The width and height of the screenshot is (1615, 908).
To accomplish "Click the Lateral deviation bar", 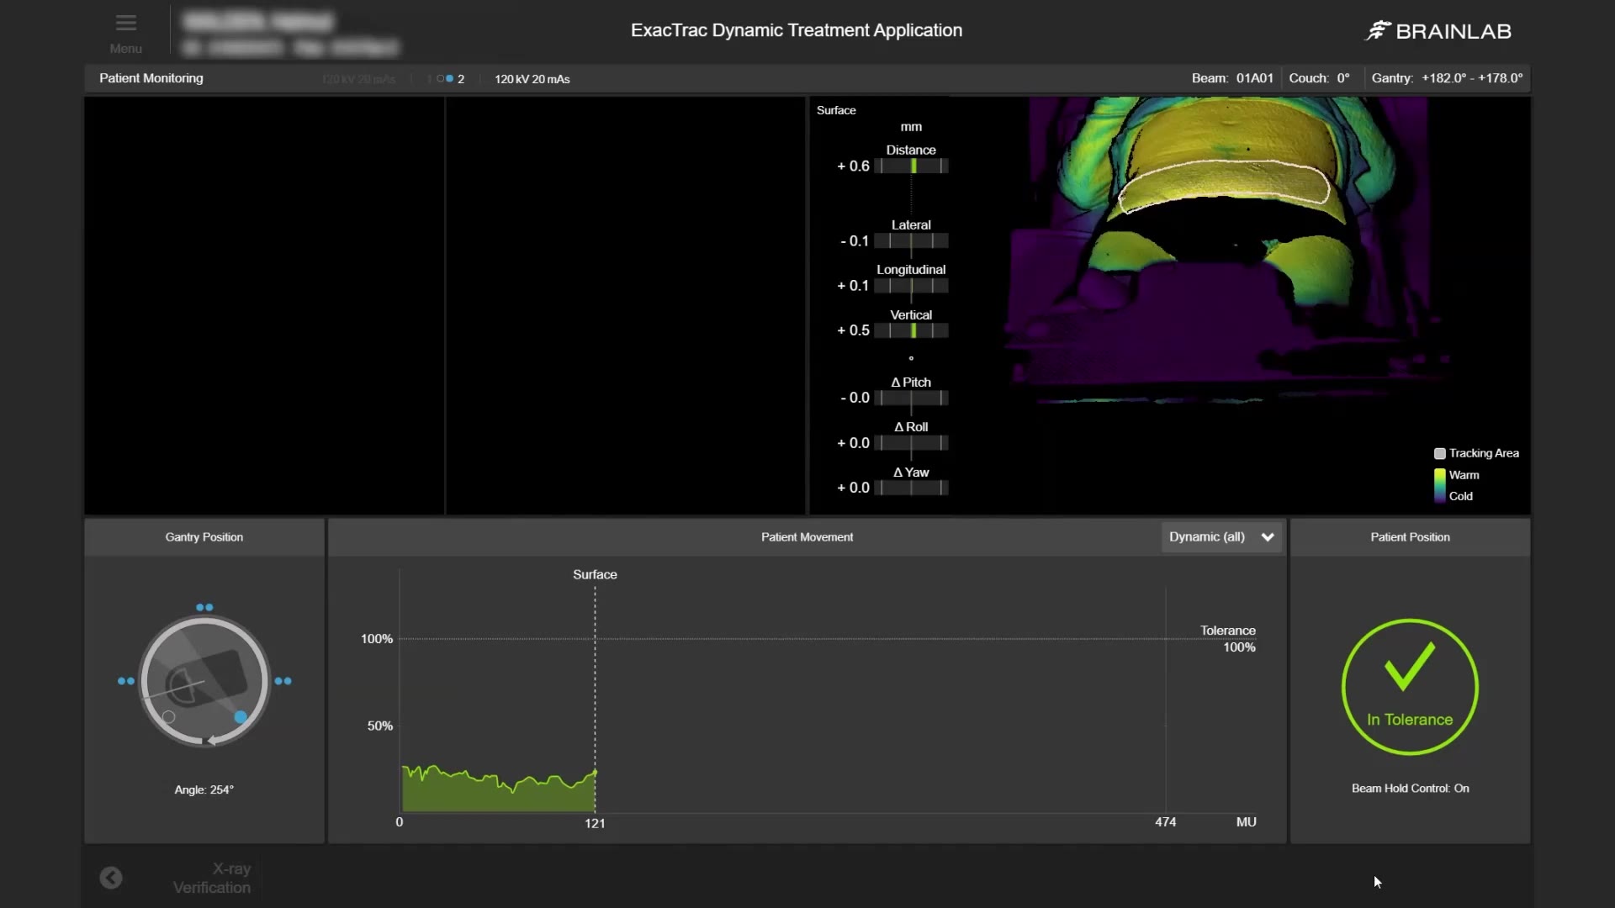I will [x=912, y=241].
